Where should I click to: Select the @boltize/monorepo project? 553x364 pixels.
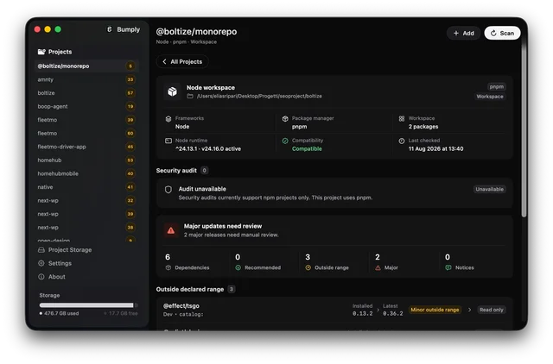pos(86,66)
